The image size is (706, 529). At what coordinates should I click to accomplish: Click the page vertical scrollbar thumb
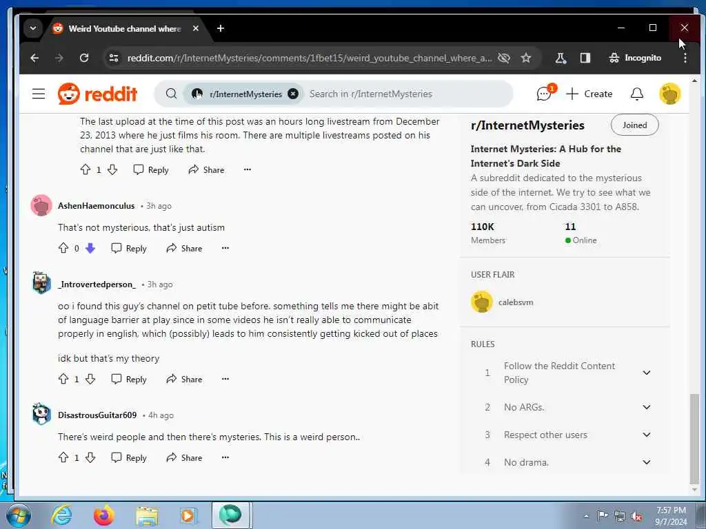(694, 439)
